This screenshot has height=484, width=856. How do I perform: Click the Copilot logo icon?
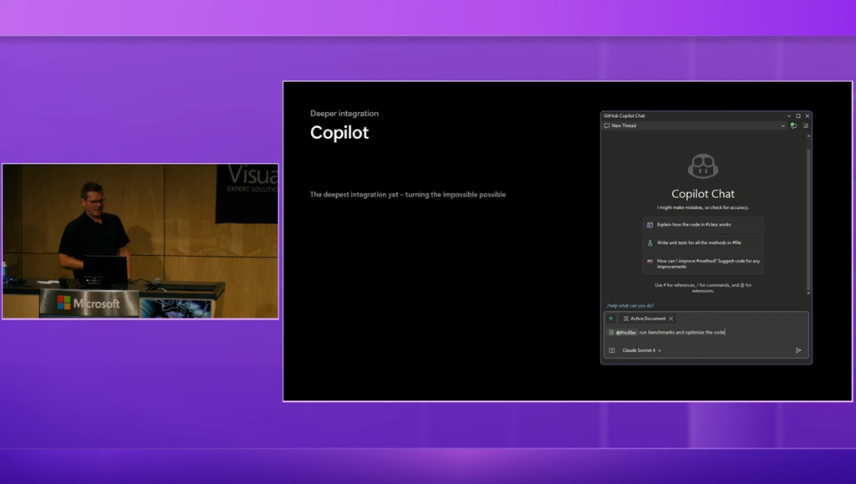703,166
